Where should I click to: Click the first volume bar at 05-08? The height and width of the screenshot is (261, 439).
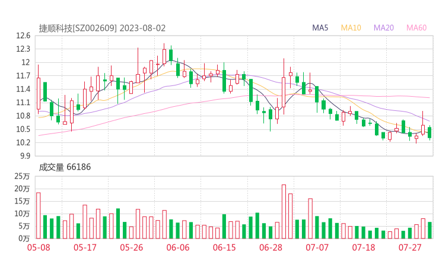click(39, 216)
